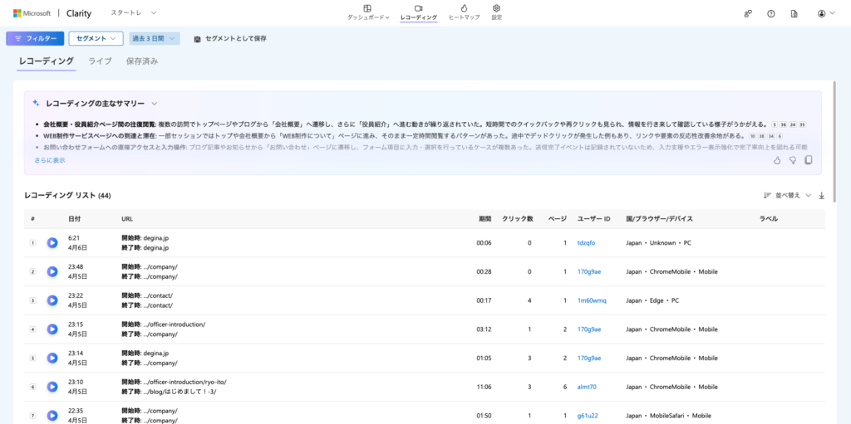This screenshot has height=424, width=851.
Task: Click the share people icon in header
Action: [748, 13]
